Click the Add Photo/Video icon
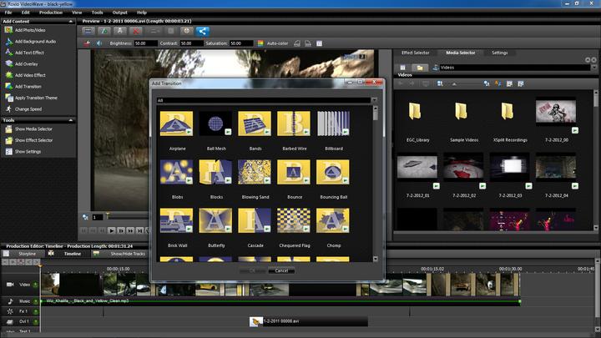Screen dimensions: 601x338 [x=8, y=30]
